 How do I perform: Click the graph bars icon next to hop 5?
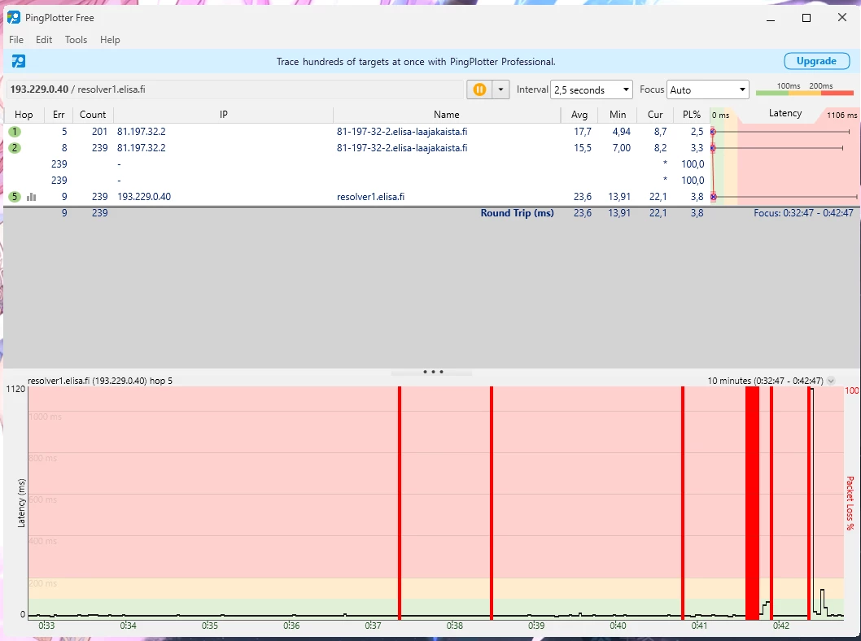31,197
